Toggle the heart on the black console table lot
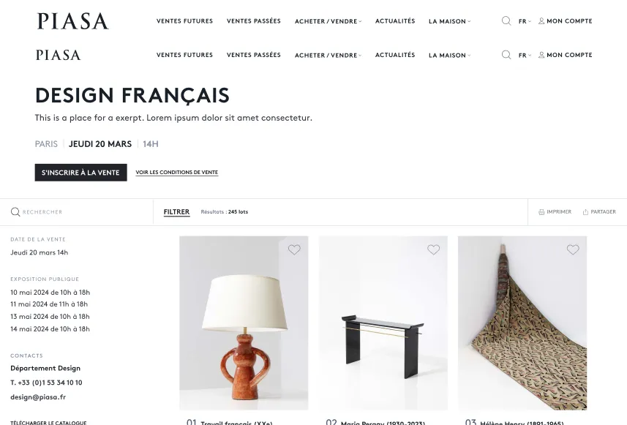 tap(433, 249)
